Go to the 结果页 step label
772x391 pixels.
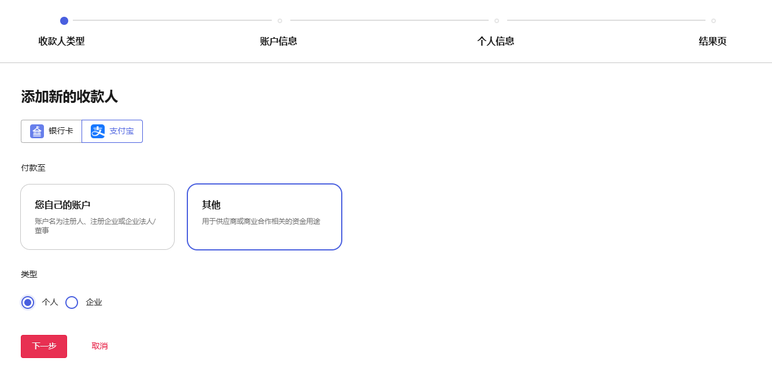(712, 41)
